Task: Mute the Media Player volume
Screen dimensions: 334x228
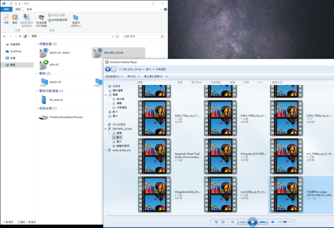Action: pyautogui.click(x=273, y=222)
